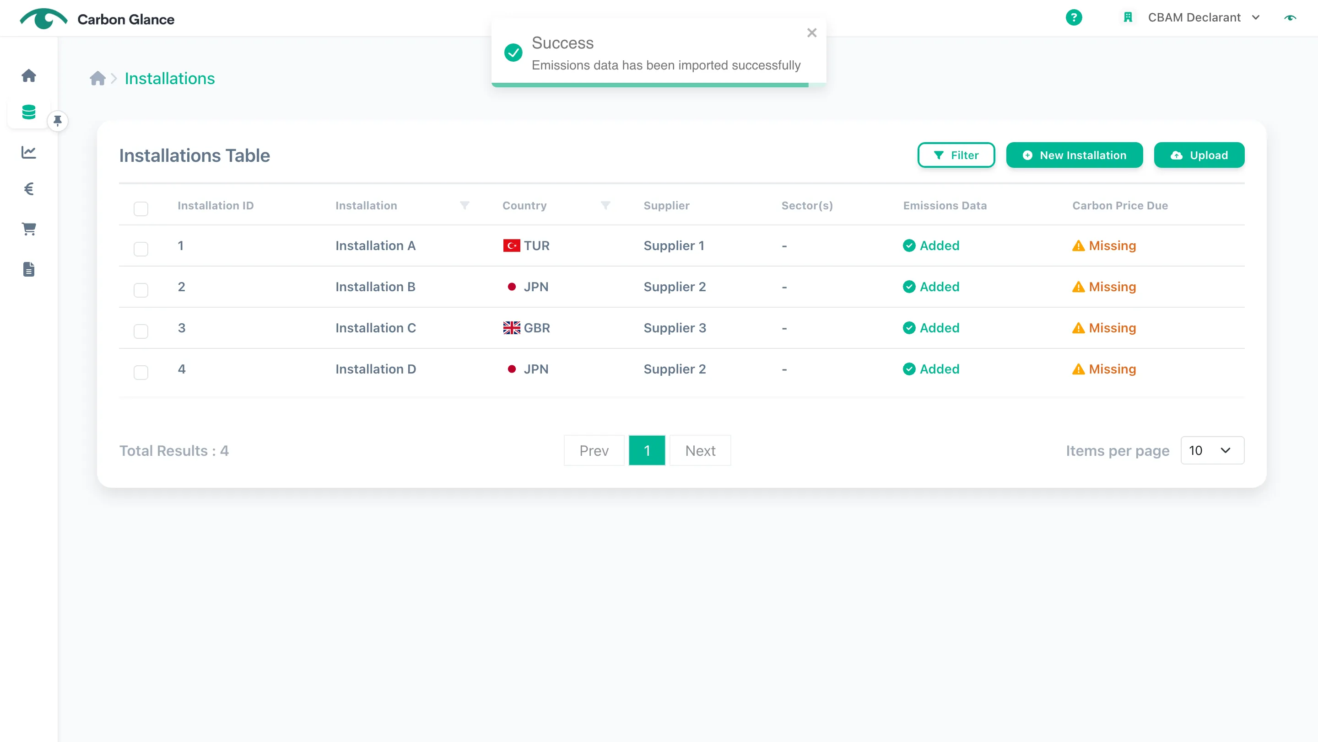This screenshot has width=1318, height=742.
Task: Click the Country column filter icon
Action: [x=605, y=205]
